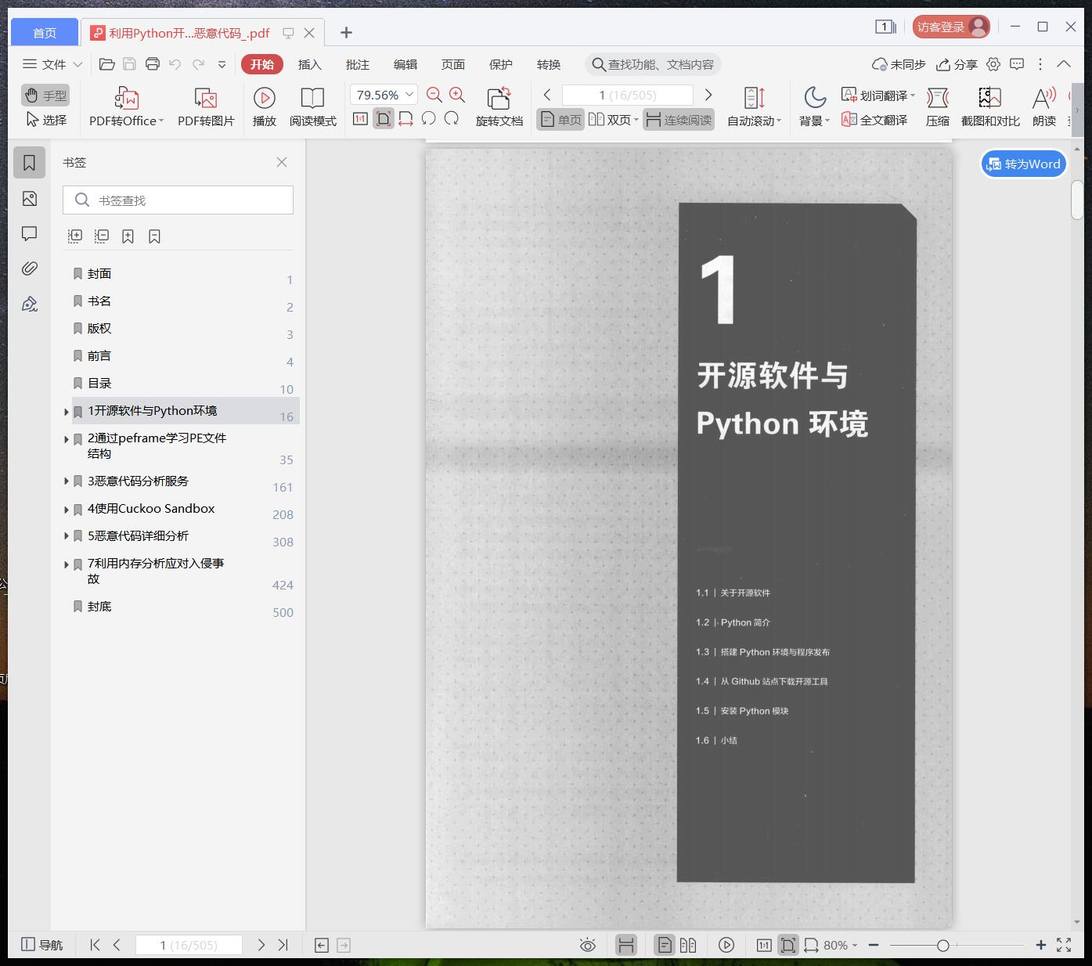This screenshot has width=1092, height=966.
Task: Toggle continuous reading (连续阅读)
Action: 679,120
